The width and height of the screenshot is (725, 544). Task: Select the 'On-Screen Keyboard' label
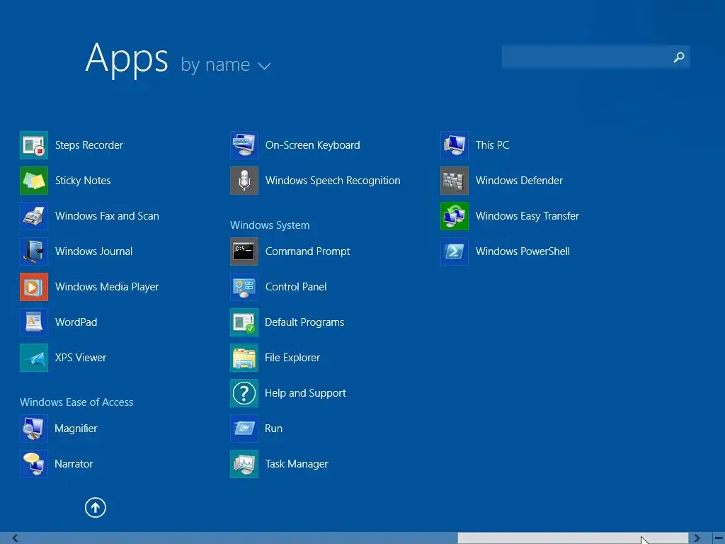312,145
